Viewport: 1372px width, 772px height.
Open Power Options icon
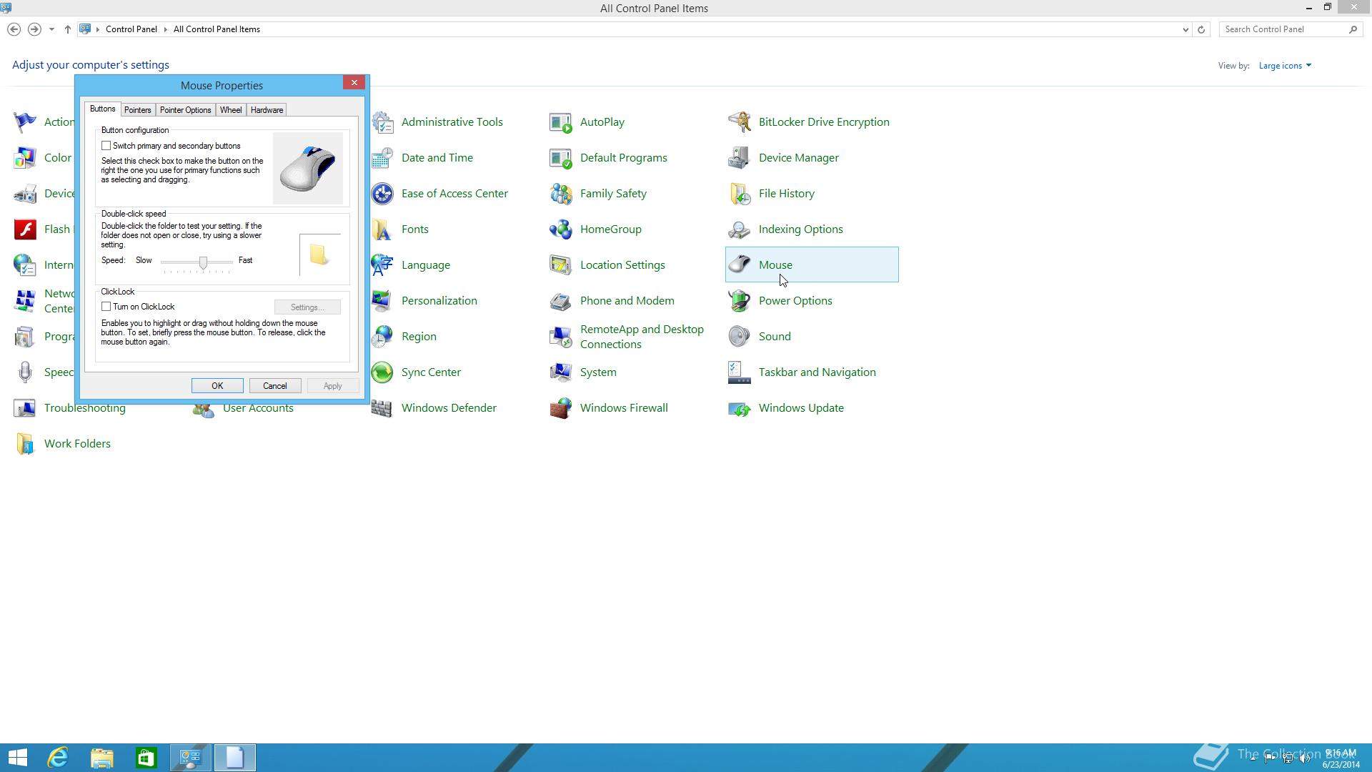click(x=740, y=301)
